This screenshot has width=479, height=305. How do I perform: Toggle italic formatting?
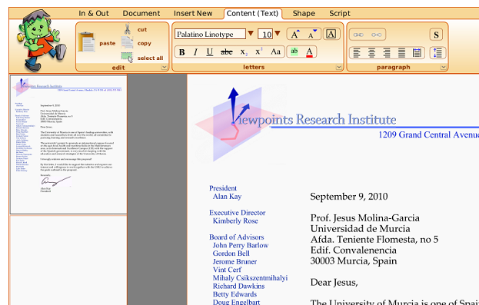pos(195,52)
